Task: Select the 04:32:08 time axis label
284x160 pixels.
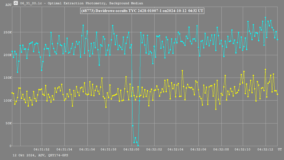Action: (221, 149)
